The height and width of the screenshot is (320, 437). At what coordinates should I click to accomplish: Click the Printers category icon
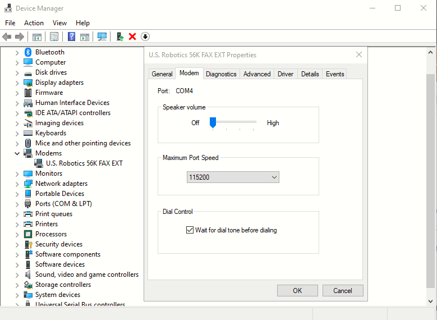point(28,224)
